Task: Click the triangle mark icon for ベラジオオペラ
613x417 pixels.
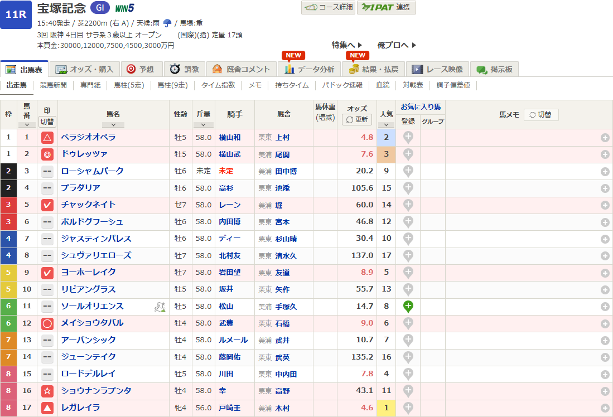Action: 47,138
